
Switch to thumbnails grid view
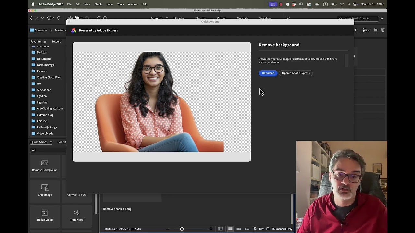(231, 229)
